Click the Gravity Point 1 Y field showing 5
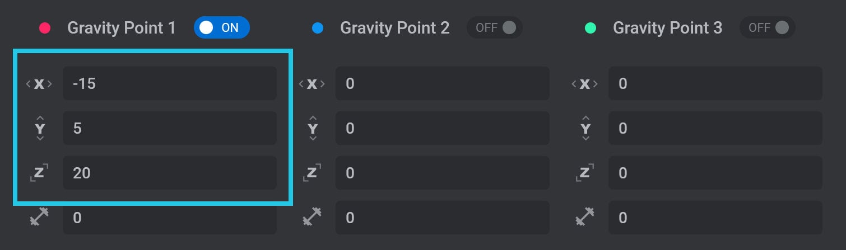Screen dimensions: 846x250 [170, 128]
